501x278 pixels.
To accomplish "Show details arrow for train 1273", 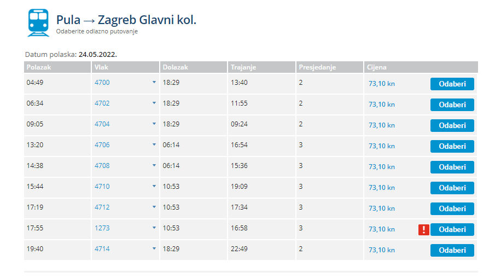I will point(154,228).
